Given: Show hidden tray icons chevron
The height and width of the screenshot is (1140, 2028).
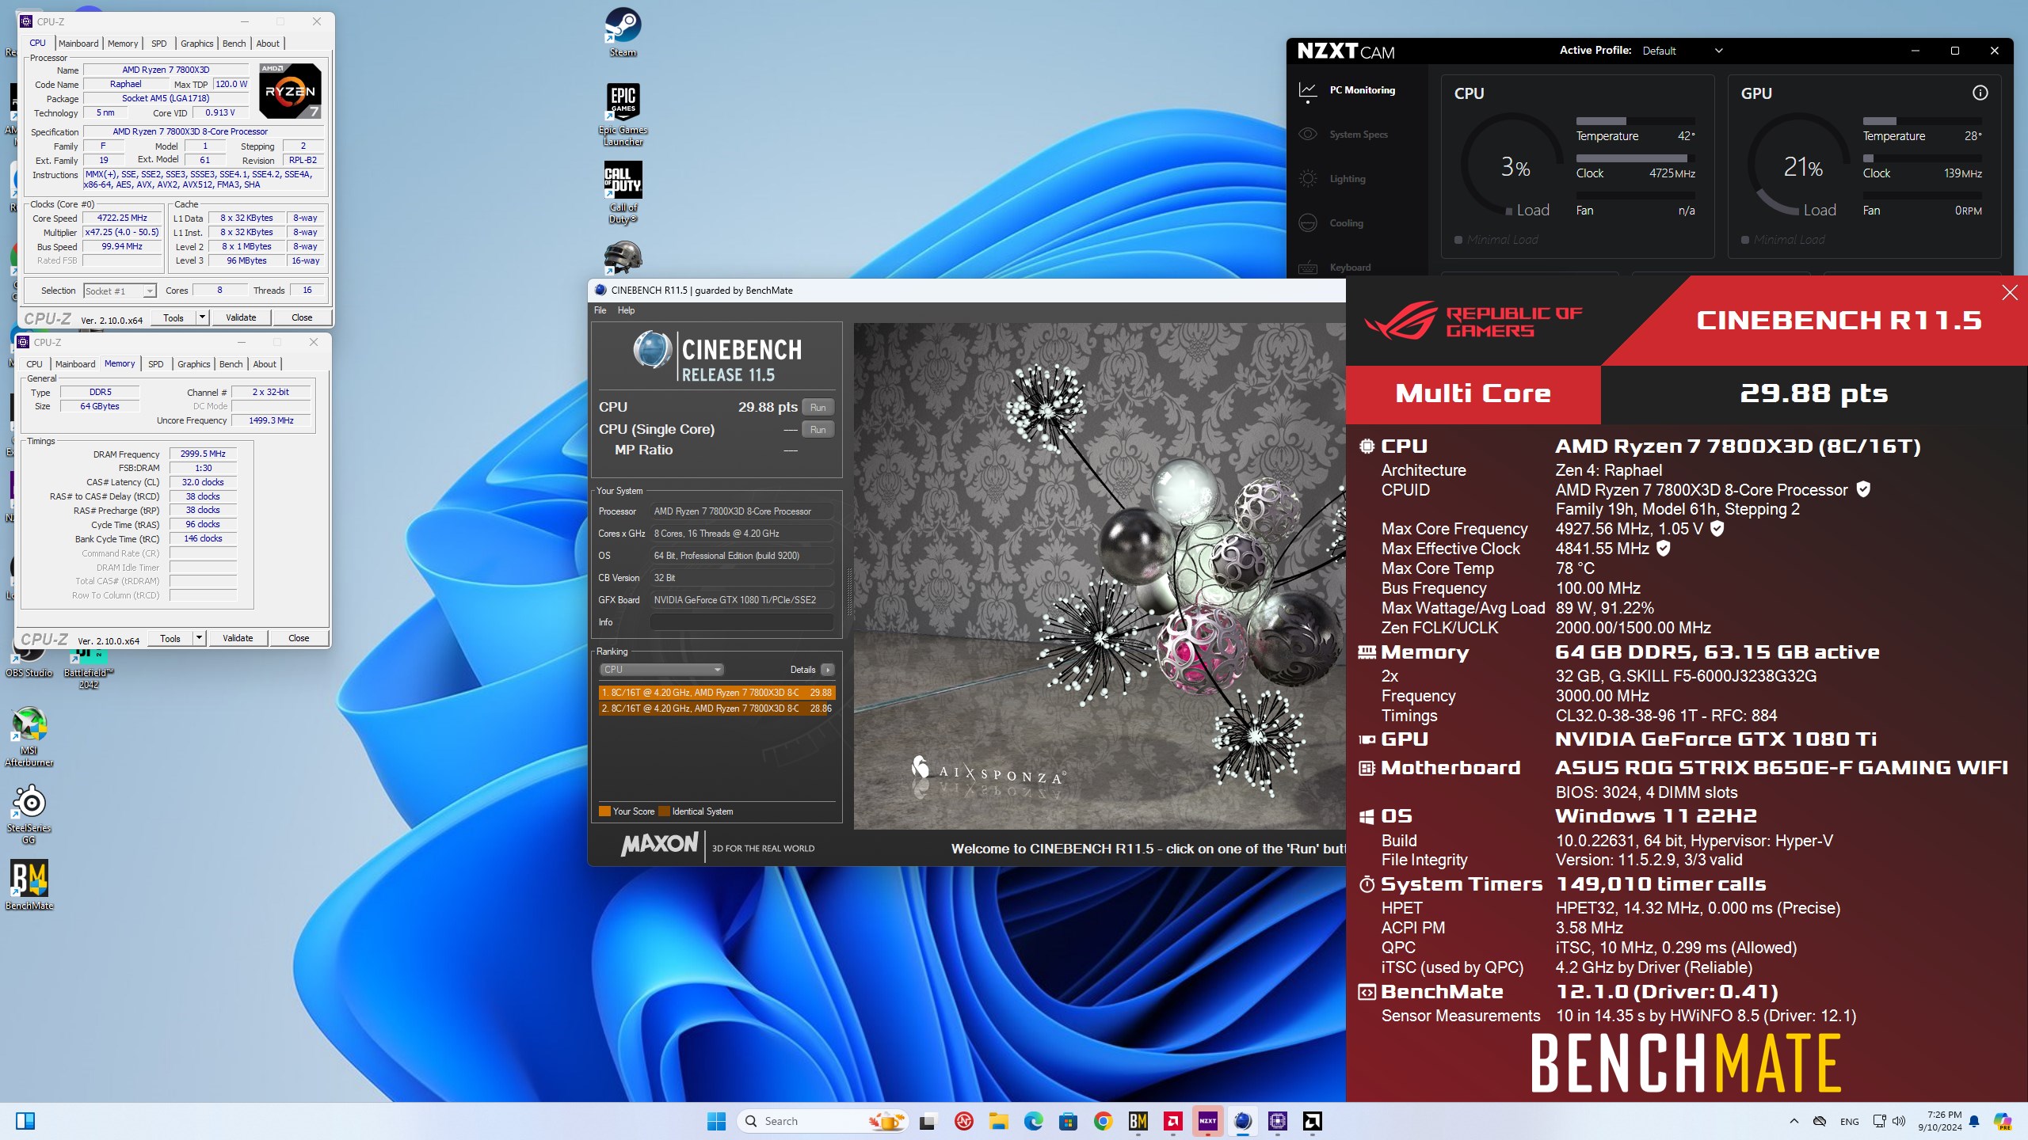Looking at the screenshot, I should pyautogui.click(x=1794, y=1121).
